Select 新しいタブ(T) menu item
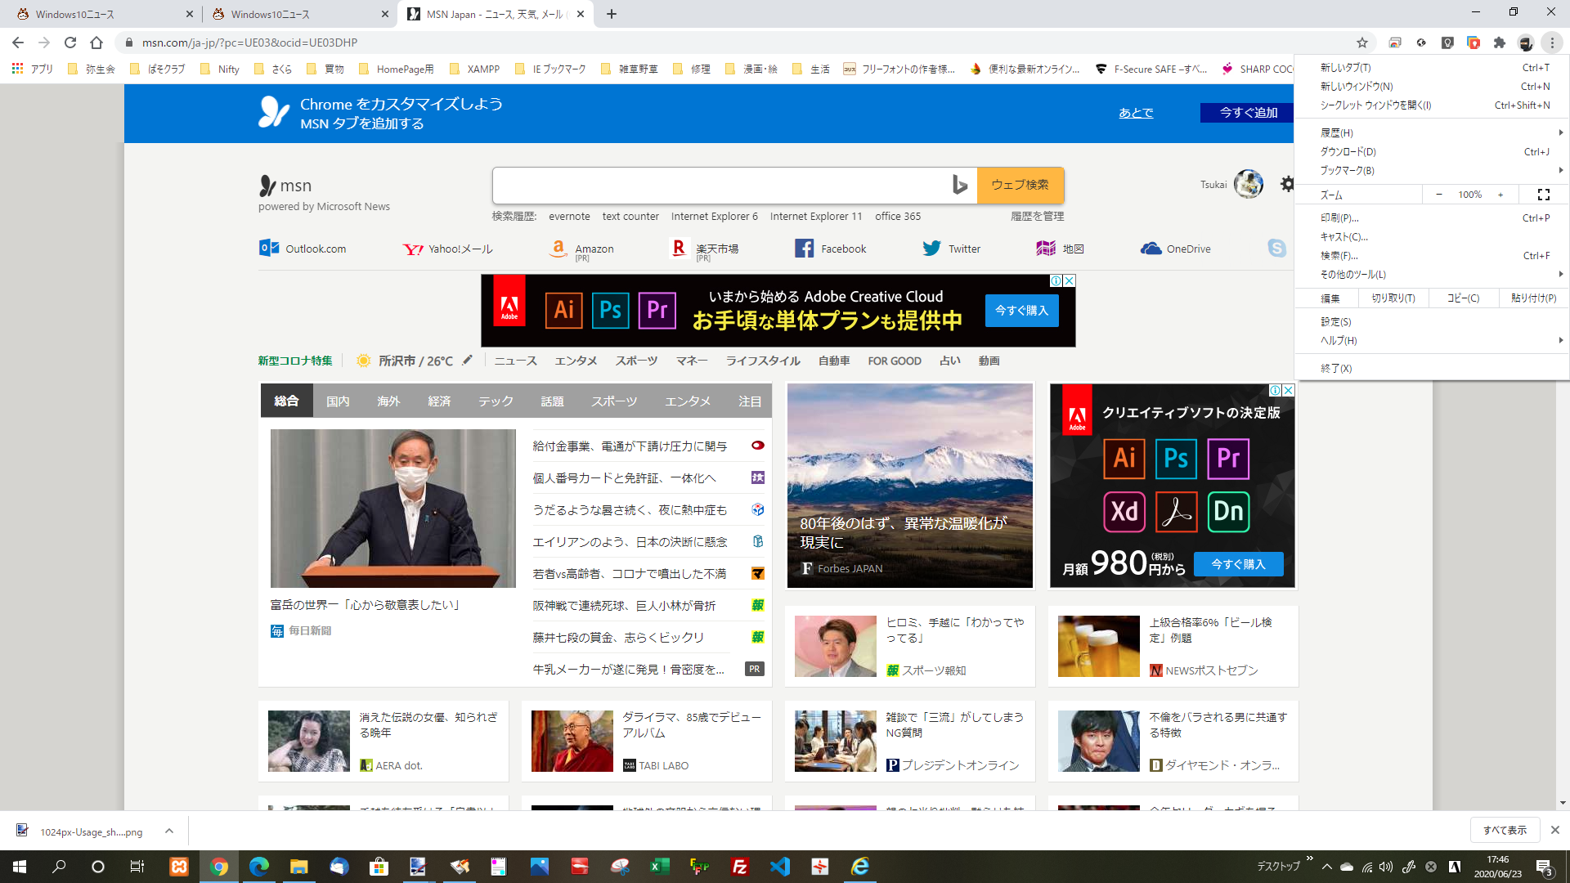The image size is (1570, 883). point(1431,67)
